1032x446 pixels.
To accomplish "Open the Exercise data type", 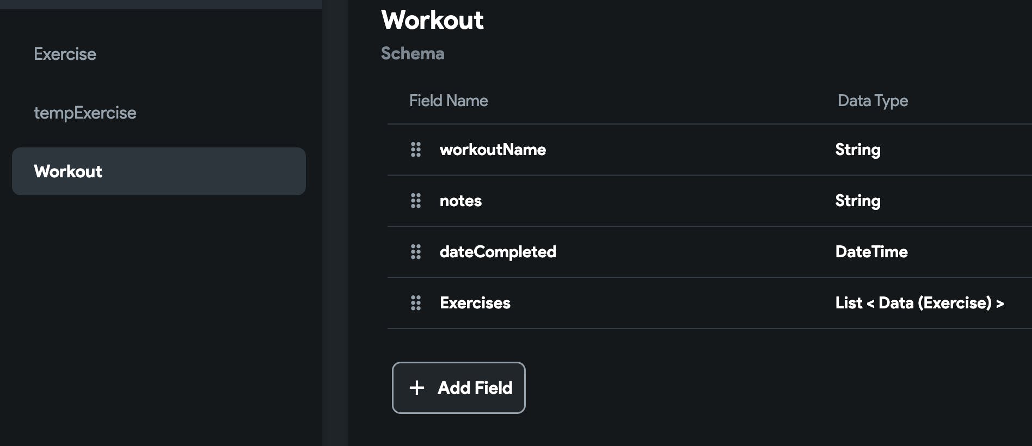I will point(65,54).
